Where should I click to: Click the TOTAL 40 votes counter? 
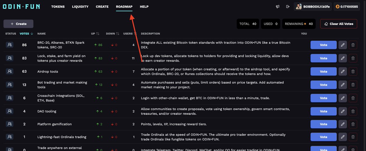pos(248,24)
